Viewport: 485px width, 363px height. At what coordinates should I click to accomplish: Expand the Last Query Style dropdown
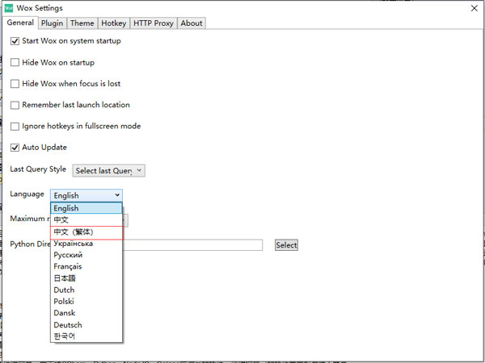[109, 170]
